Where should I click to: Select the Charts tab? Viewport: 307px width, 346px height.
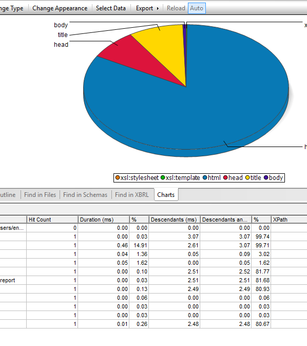(166, 195)
